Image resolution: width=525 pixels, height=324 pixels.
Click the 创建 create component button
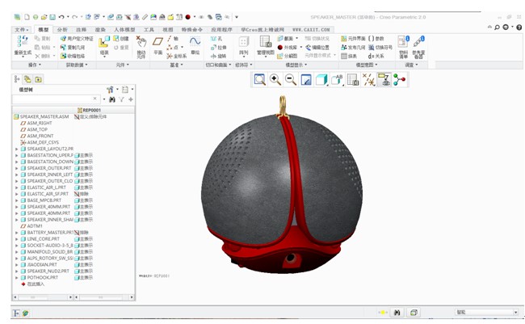(121, 39)
